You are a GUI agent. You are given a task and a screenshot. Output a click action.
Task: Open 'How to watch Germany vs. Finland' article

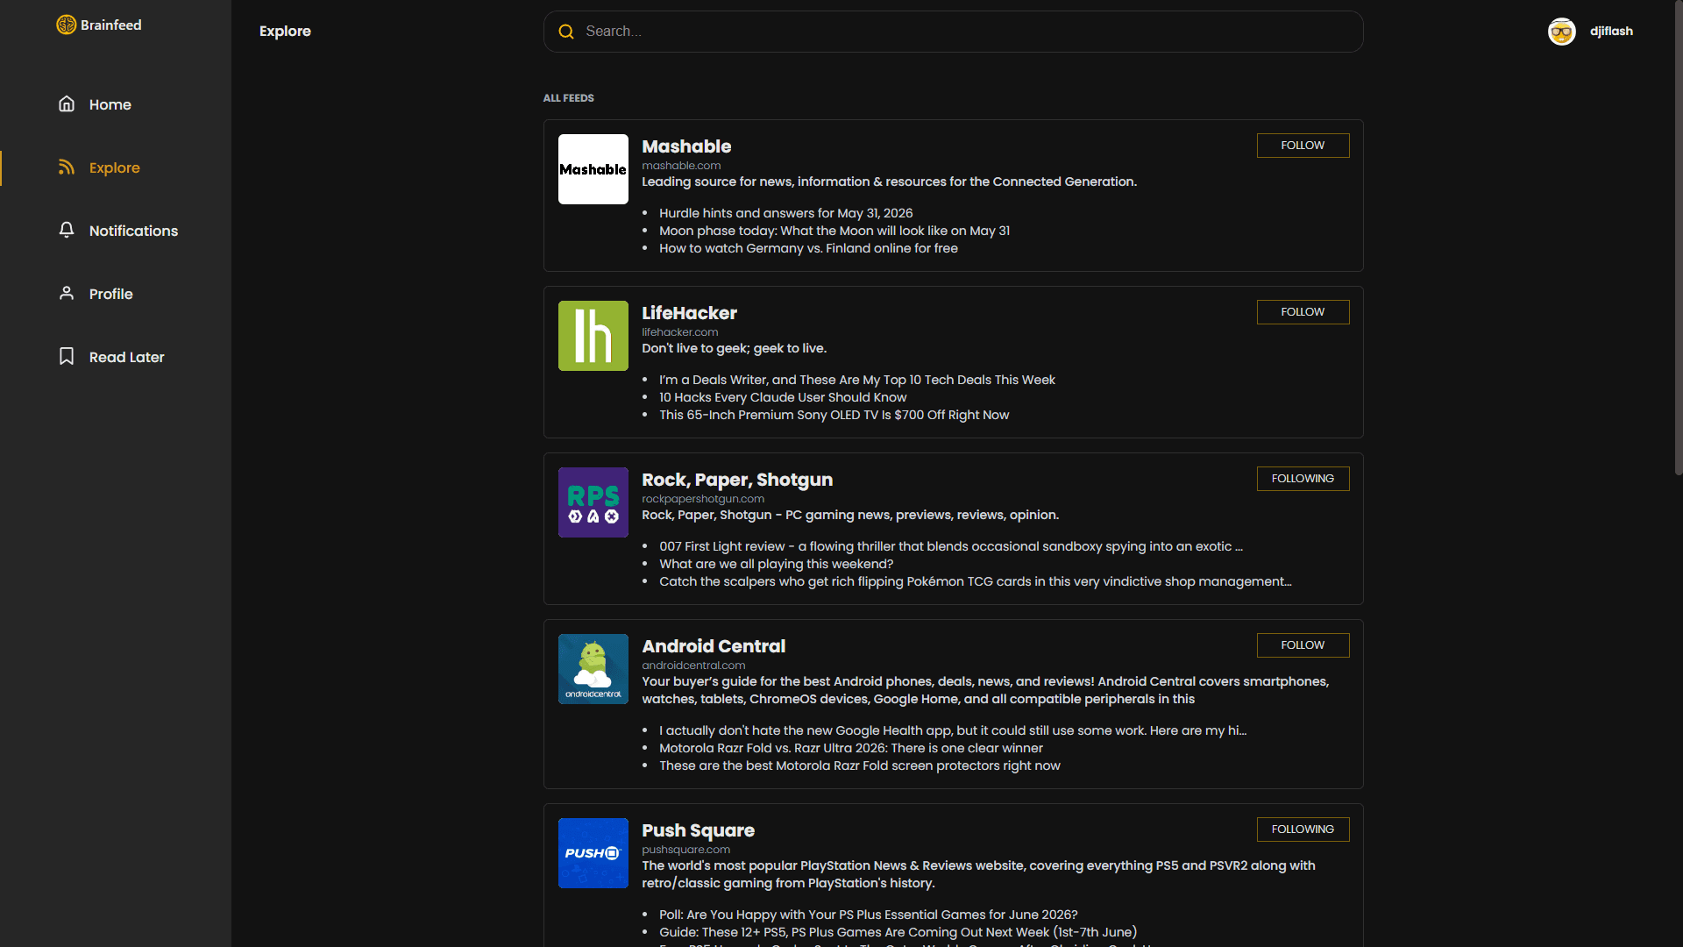tap(808, 248)
